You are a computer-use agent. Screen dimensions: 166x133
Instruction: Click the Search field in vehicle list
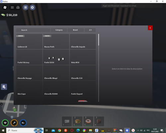(x=33, y=30)
